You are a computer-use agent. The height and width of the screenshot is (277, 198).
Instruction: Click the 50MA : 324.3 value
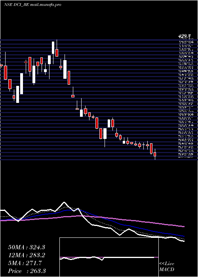[x=27, y=247]
